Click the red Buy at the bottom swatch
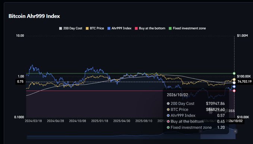The image size is (253, 144). (x=136, y=29)
